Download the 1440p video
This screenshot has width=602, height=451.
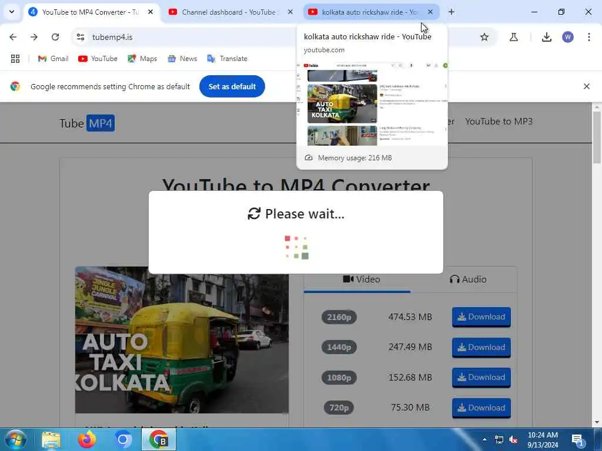click(481, 347)
